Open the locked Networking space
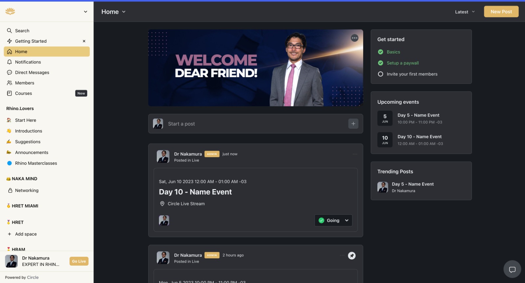Viewport: 525px width, 283px height. 47,190
